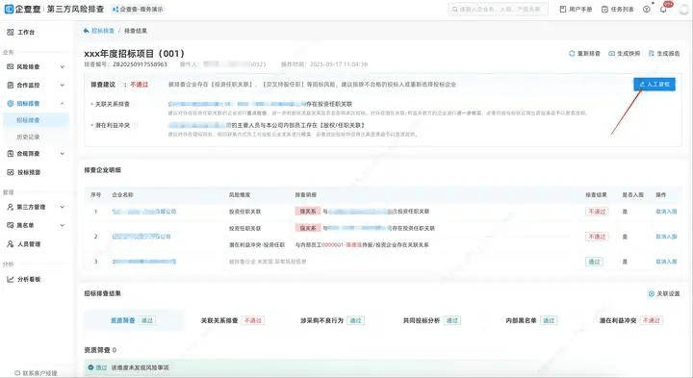693x378 pixels.
Task: Open company name link in row 2
Action: [141, 237]
